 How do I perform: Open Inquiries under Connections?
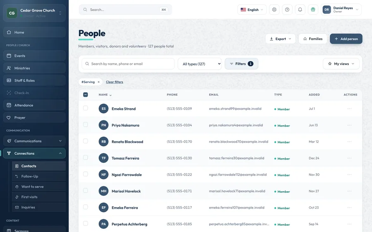(39, 207)
